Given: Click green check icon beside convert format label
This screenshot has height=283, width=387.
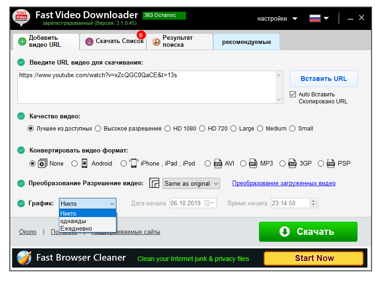Looking at the screenshot, I should pos(21,150).
